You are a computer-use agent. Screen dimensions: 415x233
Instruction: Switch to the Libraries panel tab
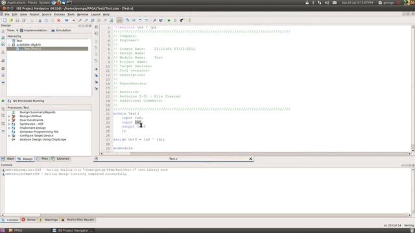point(60,159)
